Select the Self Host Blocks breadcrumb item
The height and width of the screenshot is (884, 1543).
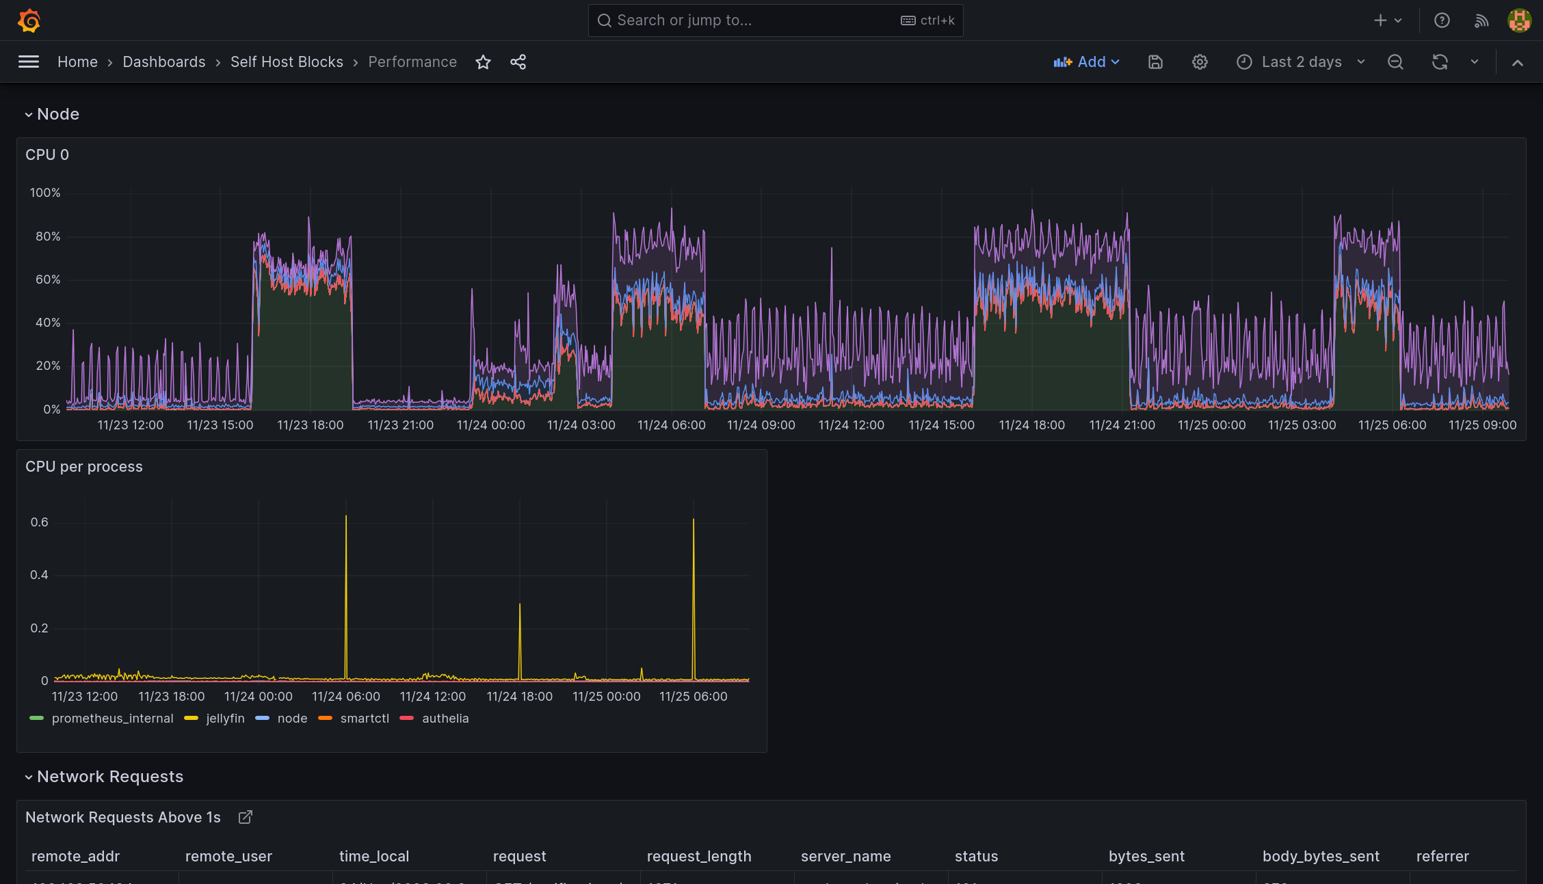coord(287,62)
